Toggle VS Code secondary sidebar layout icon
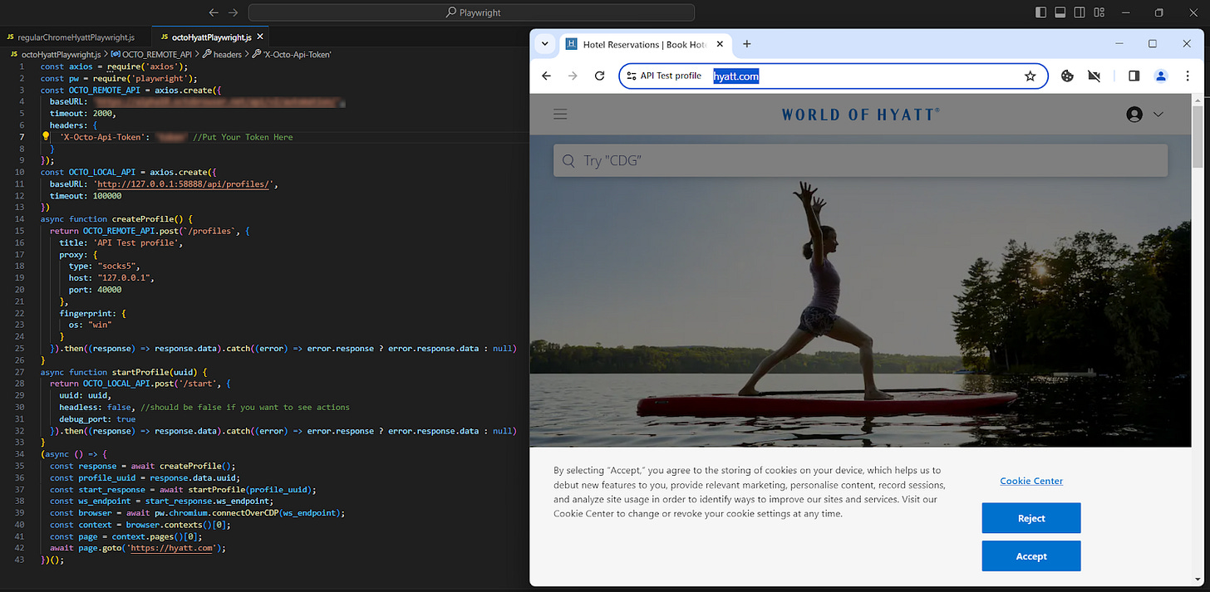Screen dimensions: 1210x592 1080,12
